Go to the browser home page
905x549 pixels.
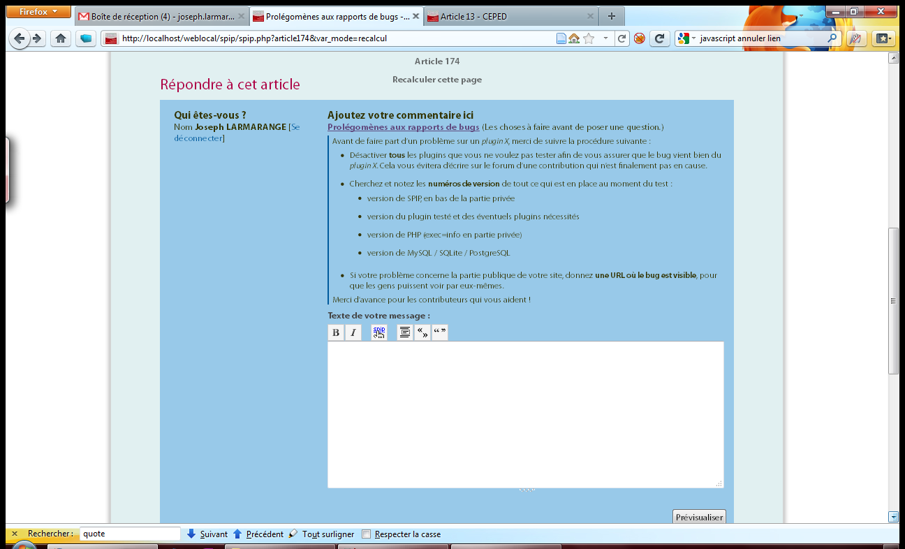pos(61,38)
